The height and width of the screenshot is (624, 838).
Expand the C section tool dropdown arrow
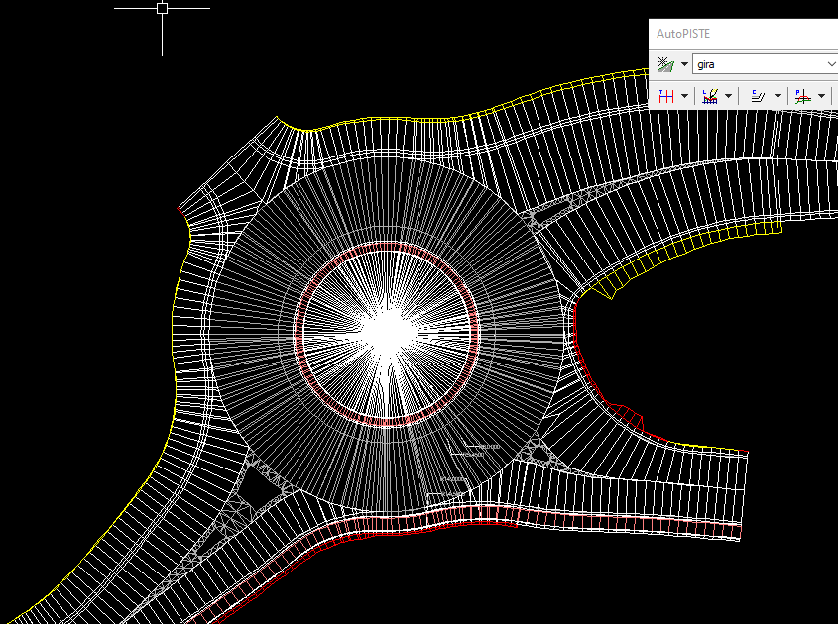[778, 97]
